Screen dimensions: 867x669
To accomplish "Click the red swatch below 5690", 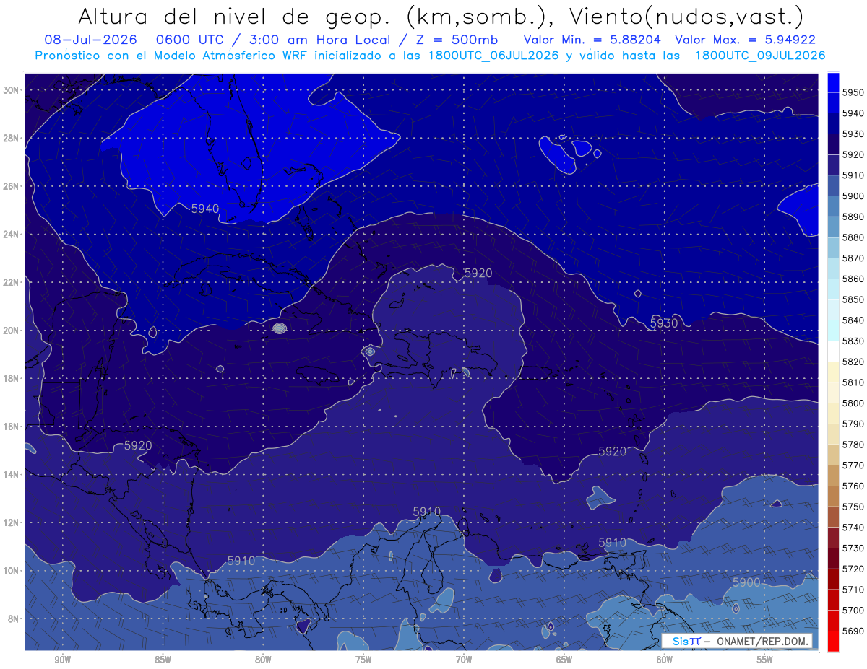I will (833, 641).
